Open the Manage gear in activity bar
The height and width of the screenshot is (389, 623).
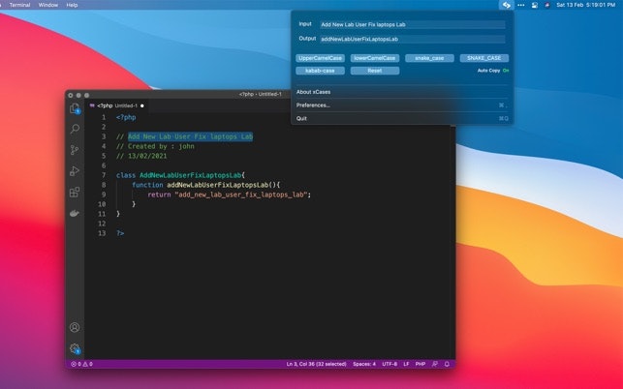[x=75, y=349]
